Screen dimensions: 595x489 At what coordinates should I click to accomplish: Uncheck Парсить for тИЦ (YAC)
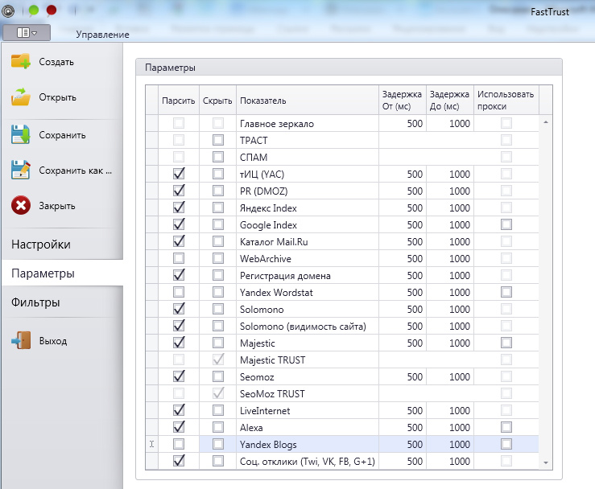pyautogui.click(x=179, y=174)
